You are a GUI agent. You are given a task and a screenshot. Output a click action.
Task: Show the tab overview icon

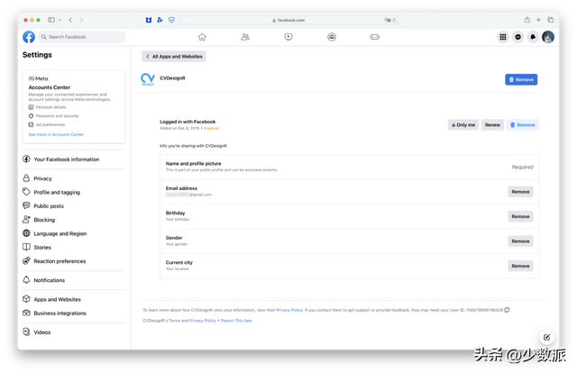[550, 20]
